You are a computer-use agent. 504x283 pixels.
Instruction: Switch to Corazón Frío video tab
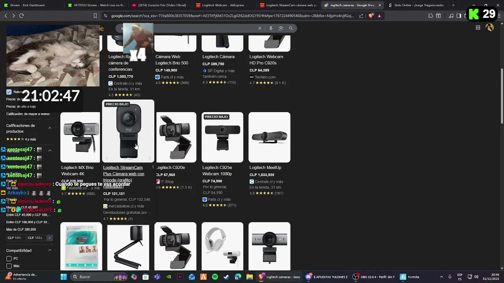(160, 5)
